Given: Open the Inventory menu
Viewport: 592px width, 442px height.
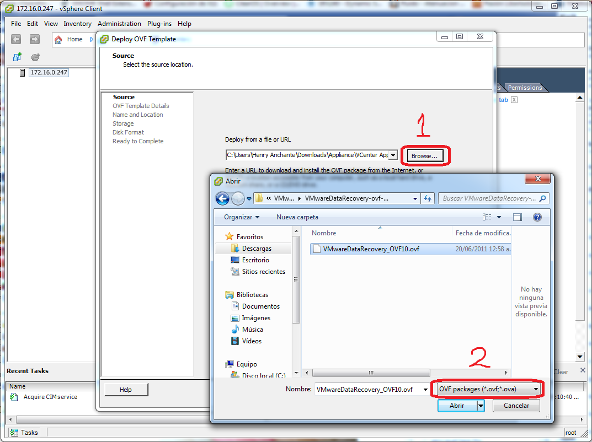Looking at the screenshot, I should click(77, 23).
